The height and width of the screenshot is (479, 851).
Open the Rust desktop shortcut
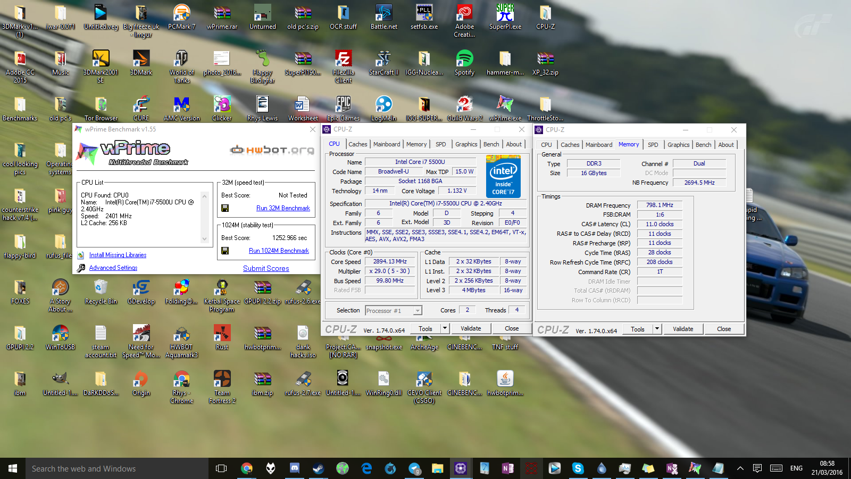click(222, 338)
